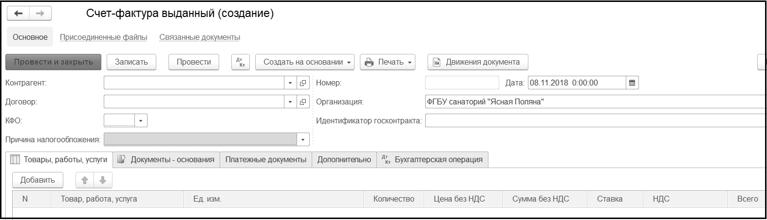
Task: Open the Бухгалтерская операция tab
Action: click(x=433, y=160)
